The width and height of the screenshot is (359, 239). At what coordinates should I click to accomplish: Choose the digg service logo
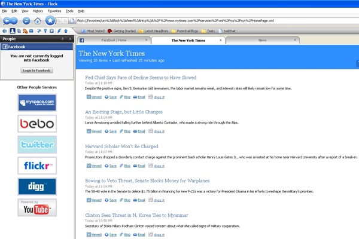(37, 186)
